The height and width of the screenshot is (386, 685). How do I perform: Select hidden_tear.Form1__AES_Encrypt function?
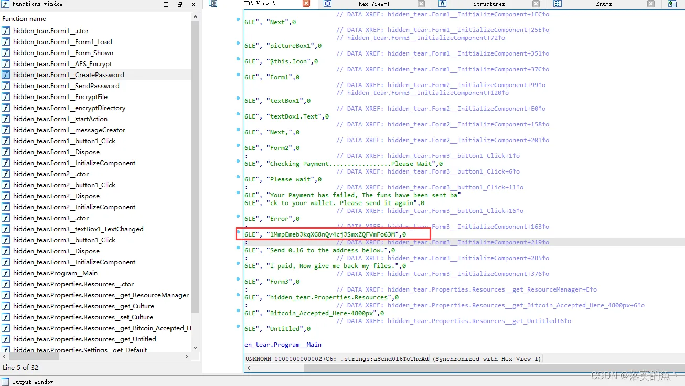point(62,63)
